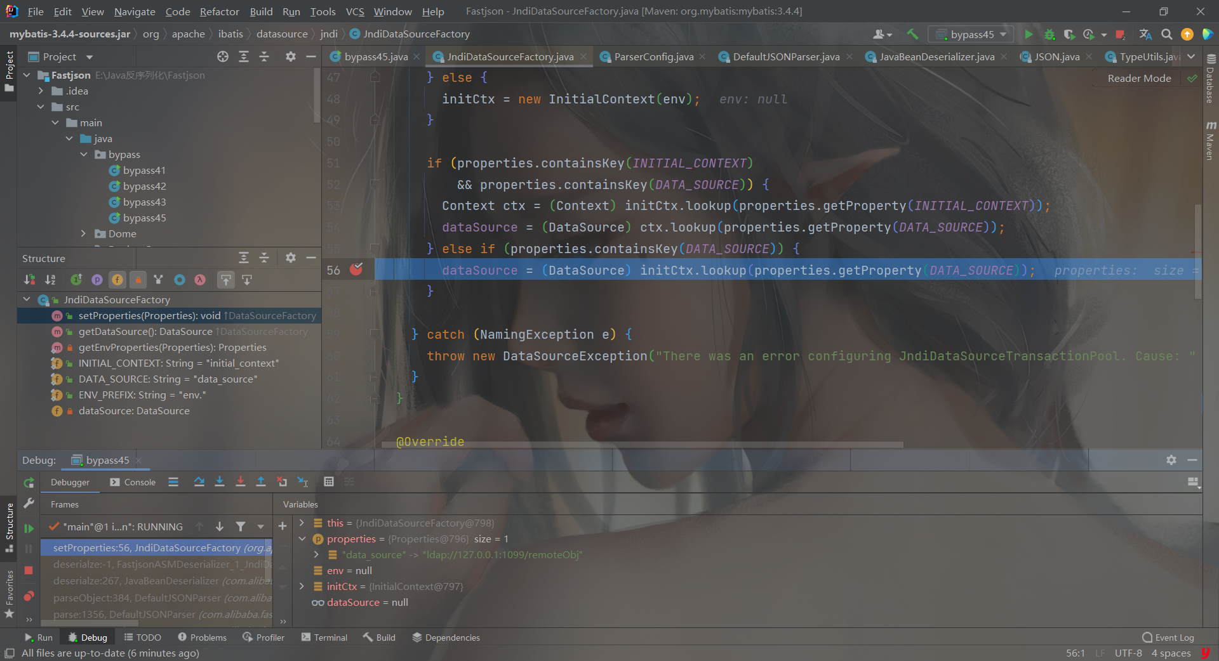The width and height of the screenshot is (1219, 661).
Task: Click Force Step Into red arrow icon
Action: (x=241, y=482)
